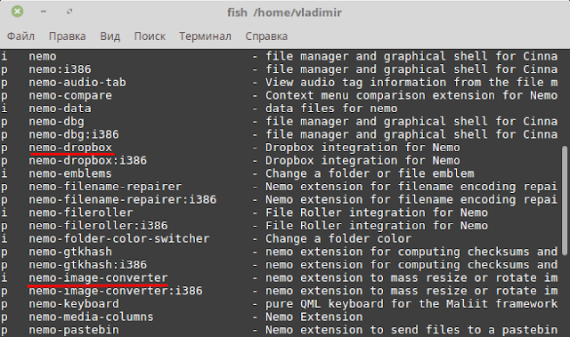Click the nemo-pastebin package text
Image resolution: width=570 pixels, height=337 pixels.
pyautogui.click(x=74, y=330)
